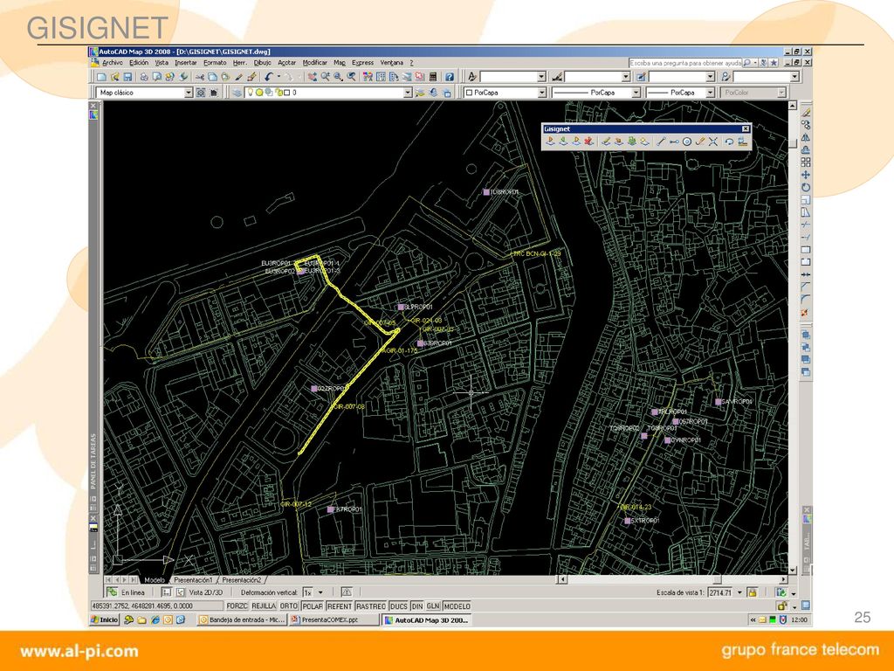This screenshot has height=671, width=894.
Task: Open the Archivo menu
Action: pyautogui.click(x=113, y=63)
